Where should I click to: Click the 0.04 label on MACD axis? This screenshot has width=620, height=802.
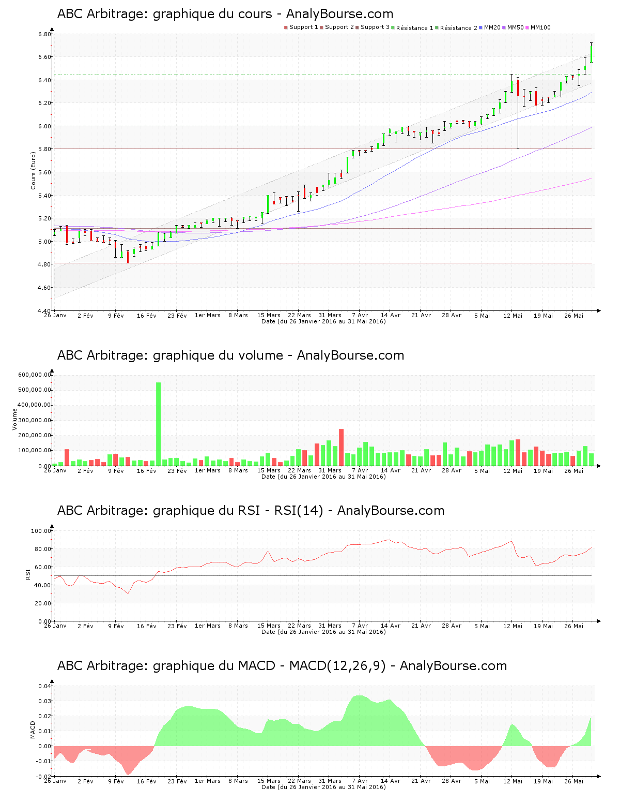[x=44, y=686]
